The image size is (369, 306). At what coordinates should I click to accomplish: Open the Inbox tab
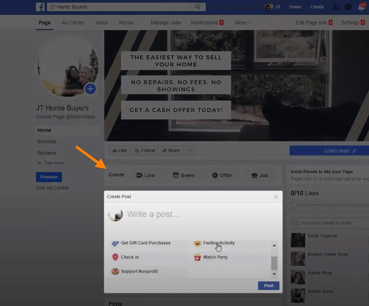102,23
